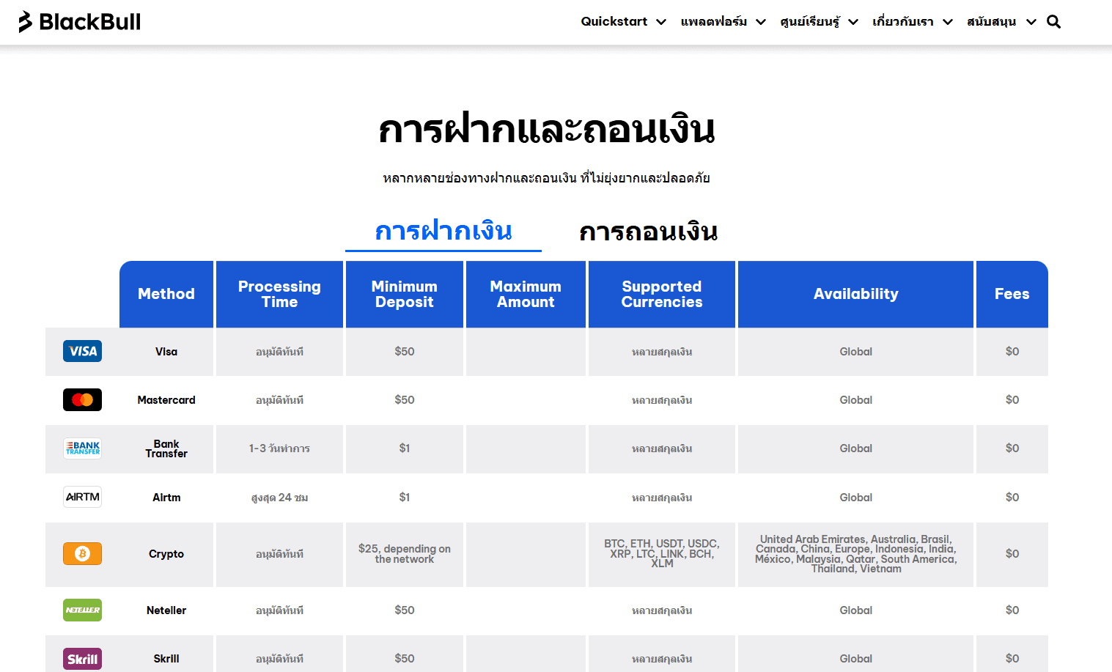Click the Fees column header
The width and height of the screenshot is (1112, 672).
coord(1012,294)
